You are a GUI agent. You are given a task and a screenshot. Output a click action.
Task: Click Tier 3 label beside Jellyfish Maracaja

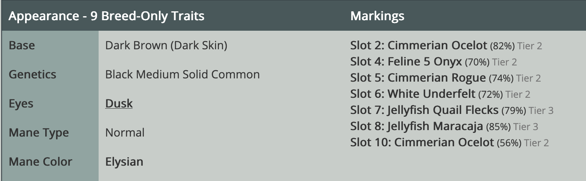tap(525, 127)
